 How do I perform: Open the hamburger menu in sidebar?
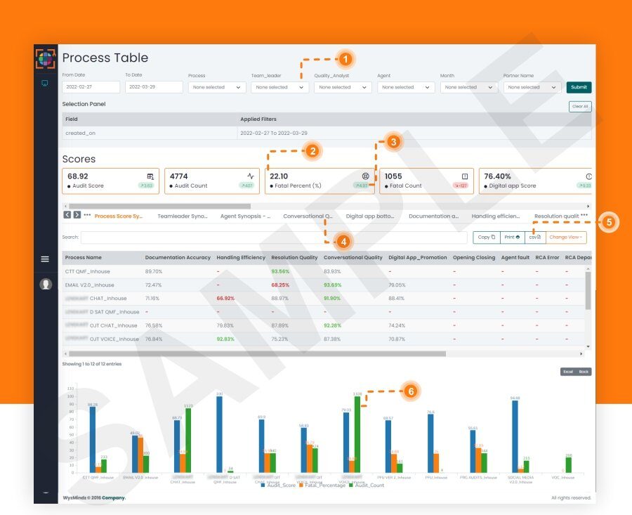pos(45,259)
